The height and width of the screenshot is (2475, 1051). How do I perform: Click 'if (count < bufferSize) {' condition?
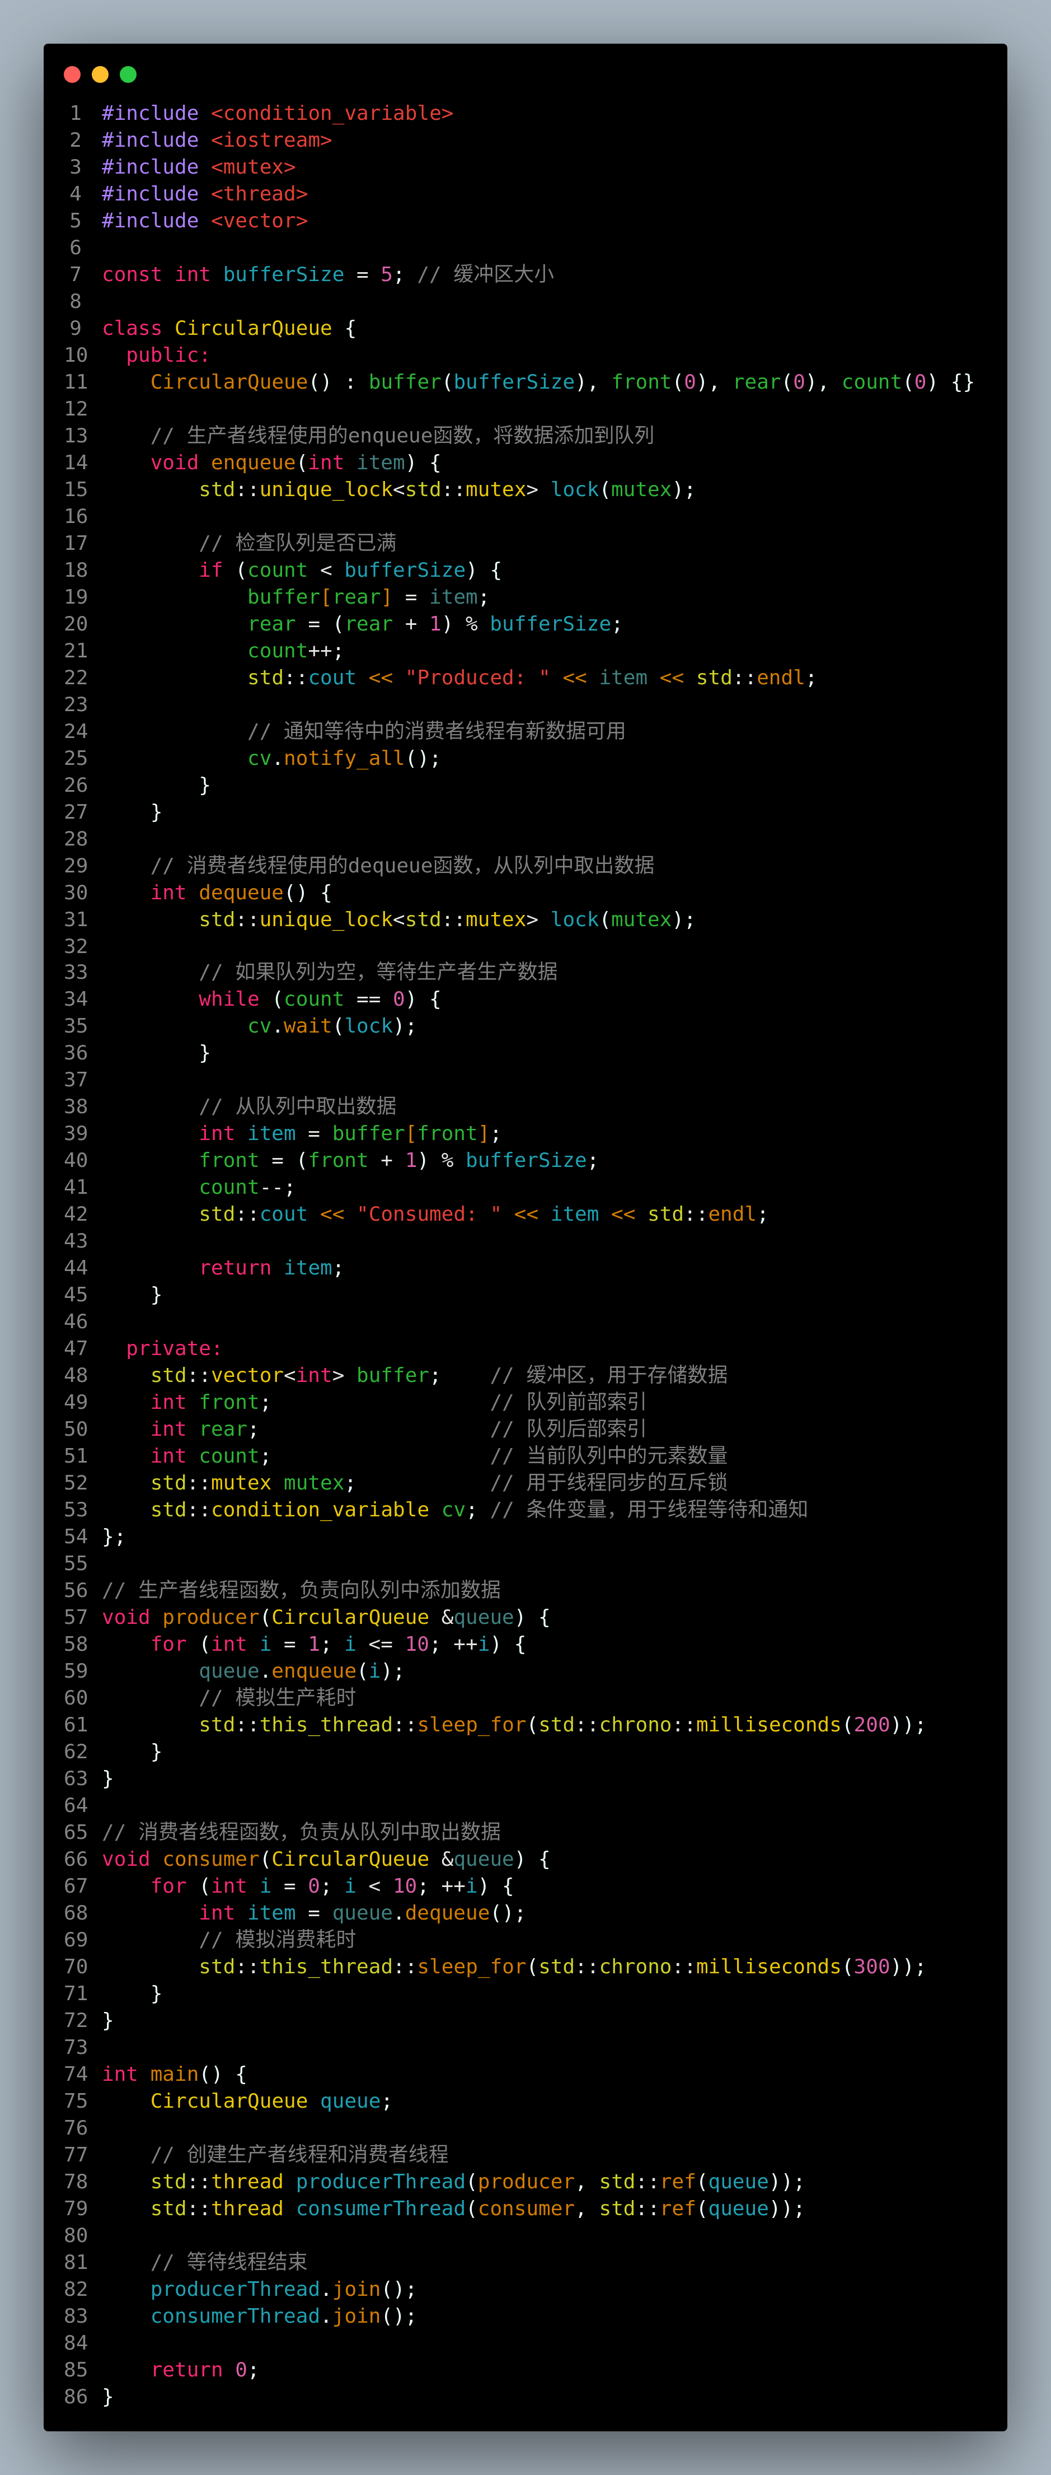click(350, 571)
